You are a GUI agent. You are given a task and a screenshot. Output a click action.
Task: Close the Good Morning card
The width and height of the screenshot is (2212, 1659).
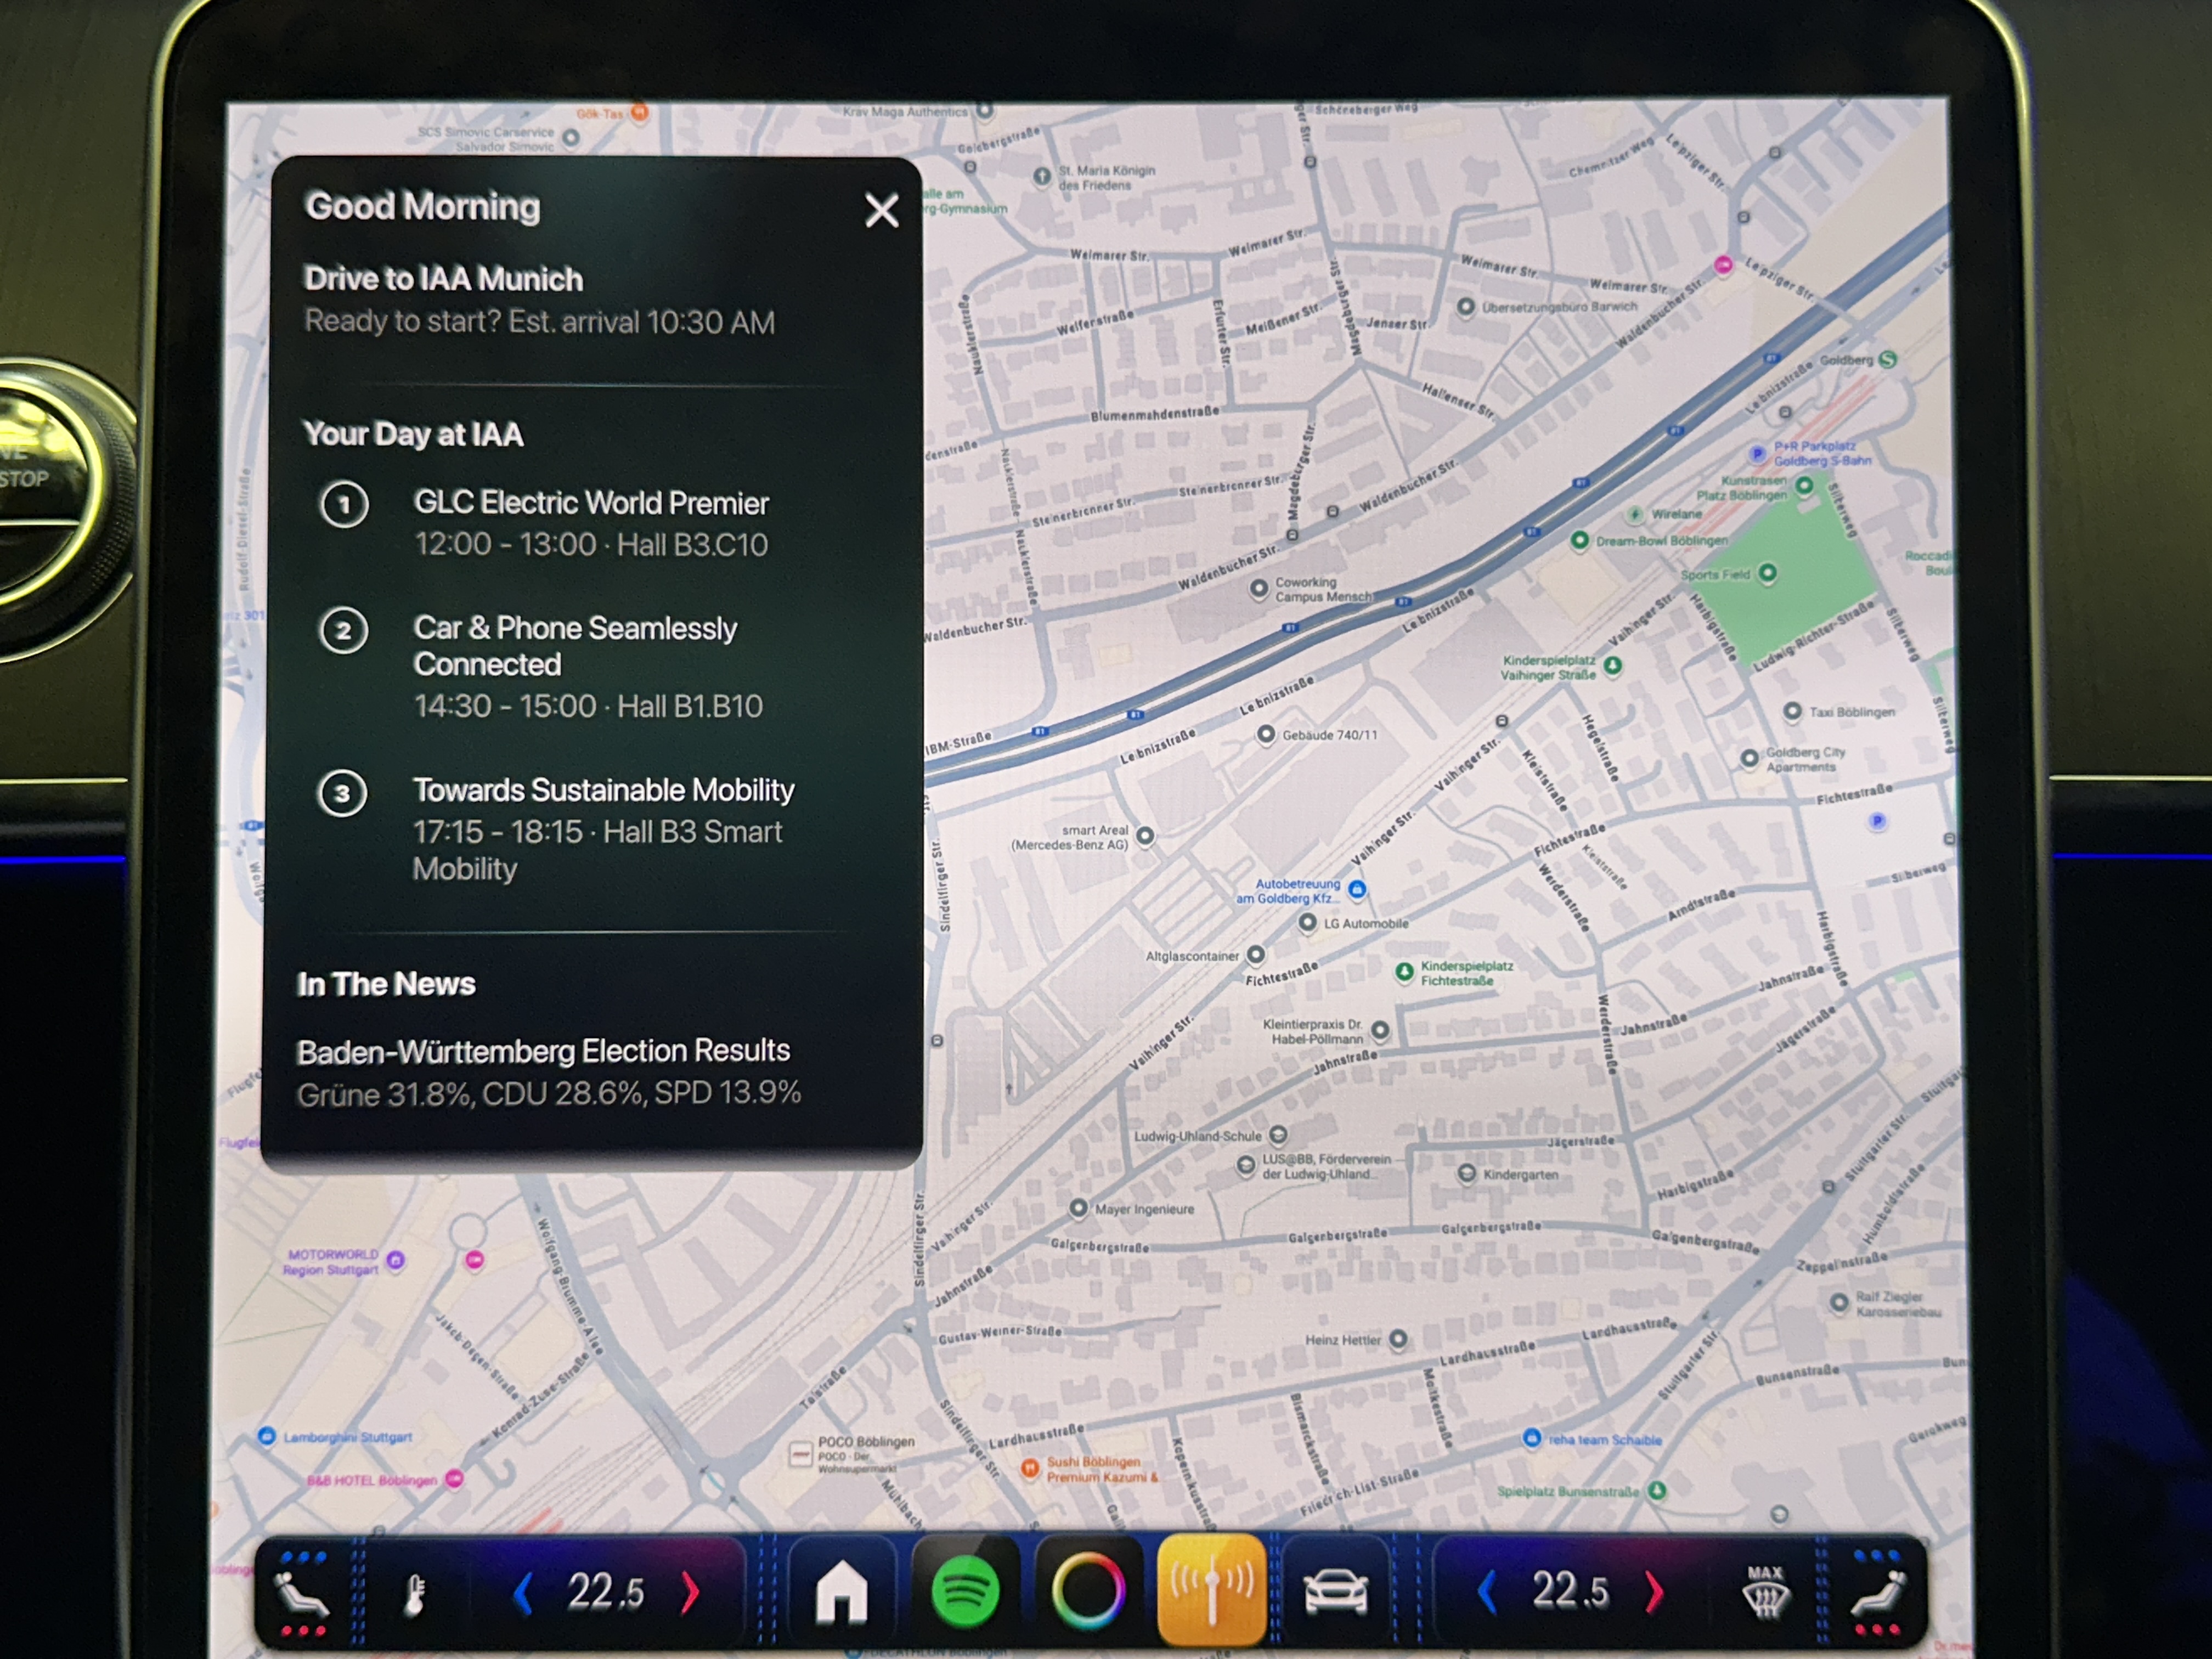coord(881,210)
